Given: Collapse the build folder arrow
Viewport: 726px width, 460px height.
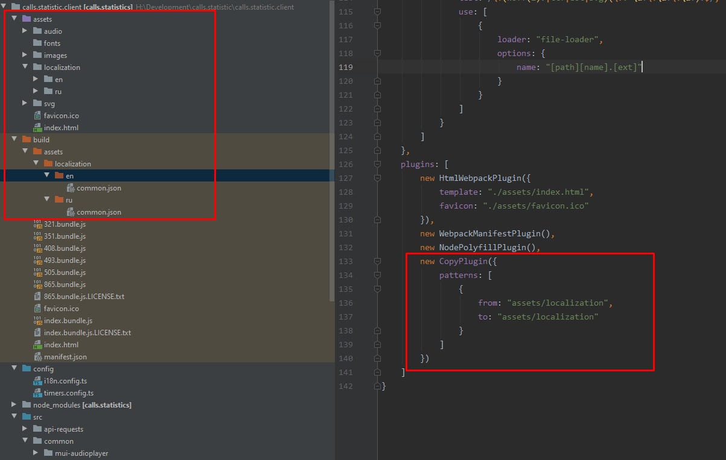Looking at the screenshot, I should pyautogui.click(x=14, y=139).
